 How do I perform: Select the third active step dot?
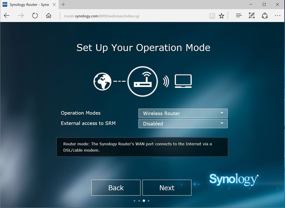(x=144, y=201)
